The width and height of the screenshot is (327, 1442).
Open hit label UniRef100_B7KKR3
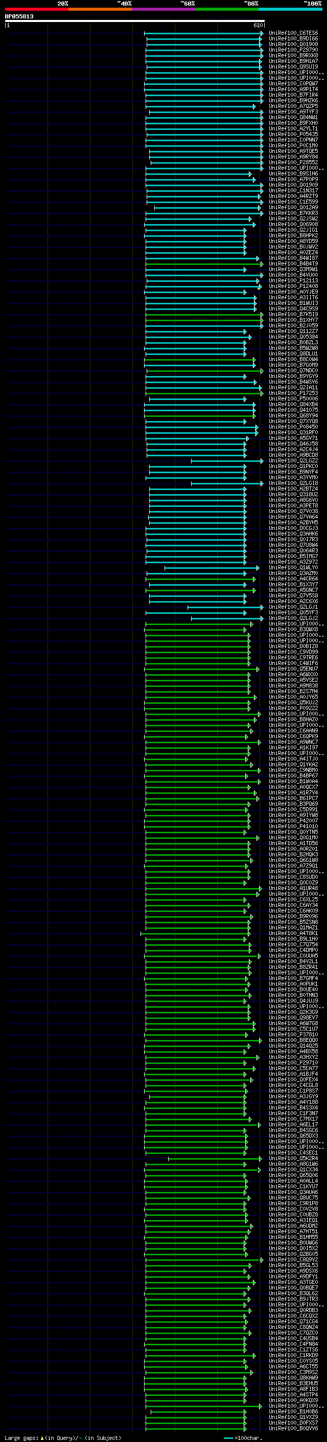[293, 213]
